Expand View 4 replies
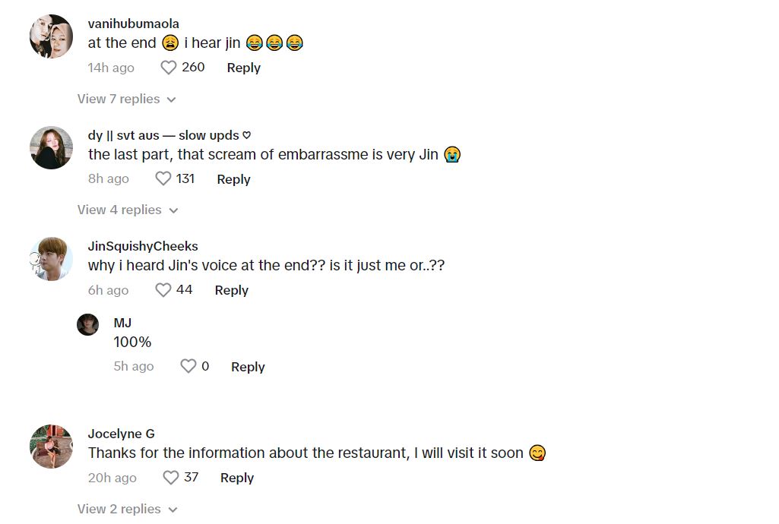779x524 pixels. coord(127,210)
